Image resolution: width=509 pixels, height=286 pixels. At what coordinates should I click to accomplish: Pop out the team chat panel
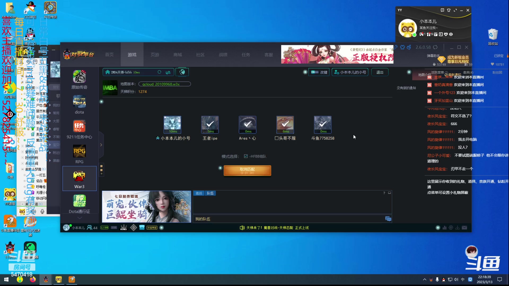click(x=389, y=193)
